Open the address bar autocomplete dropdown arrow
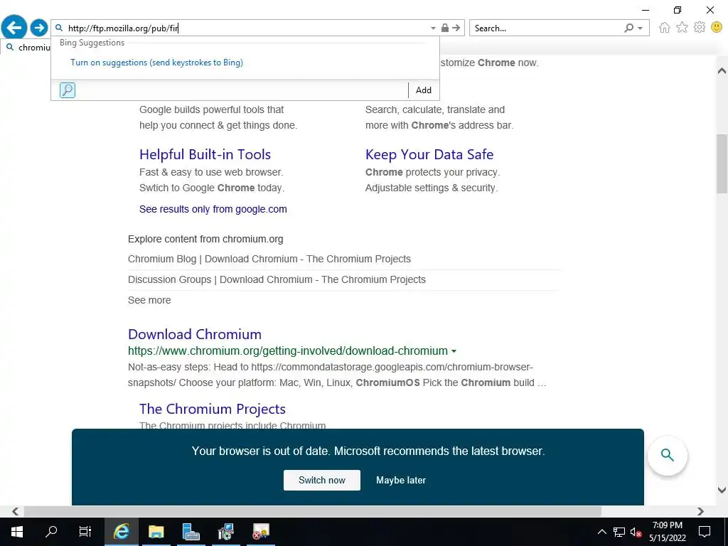The image size is (728, 546). tap(433, 28)
